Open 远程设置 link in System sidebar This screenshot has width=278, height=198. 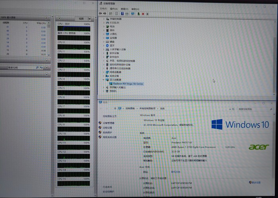click(x=108, y=128)
